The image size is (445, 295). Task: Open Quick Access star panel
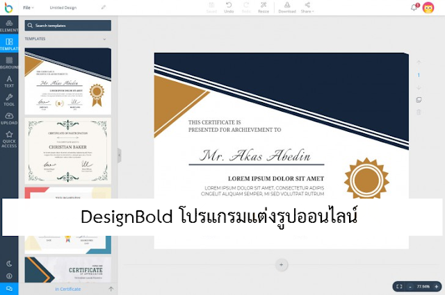9,139
